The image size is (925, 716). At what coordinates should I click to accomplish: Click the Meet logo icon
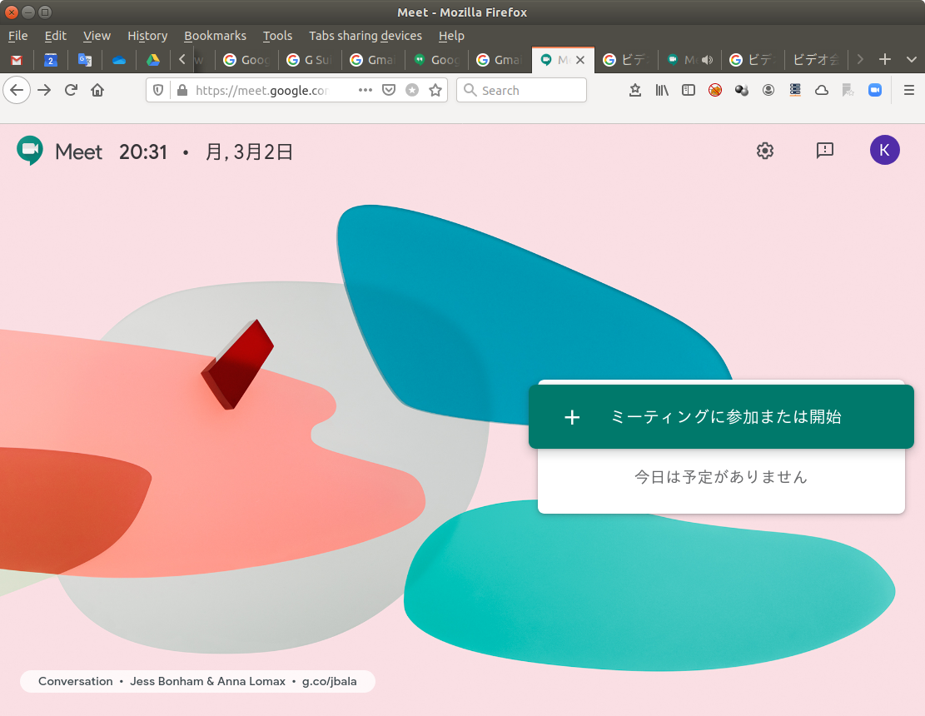click(x=30, y=151)
